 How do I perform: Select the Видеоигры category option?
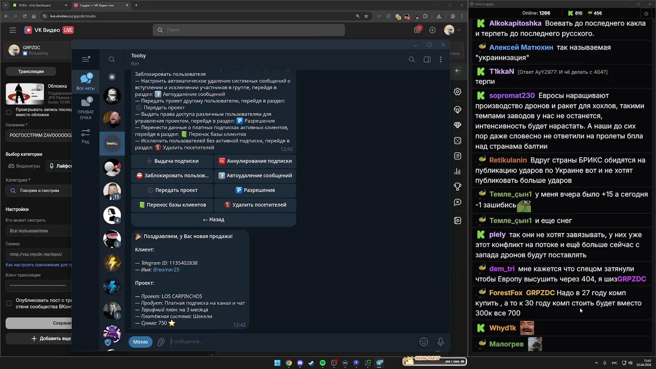pos(25,166)
